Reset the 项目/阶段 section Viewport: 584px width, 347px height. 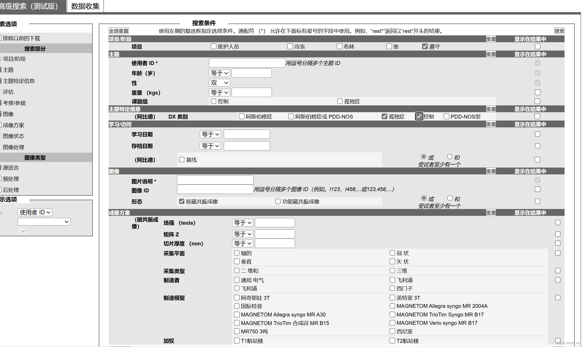tap(491, 39)
